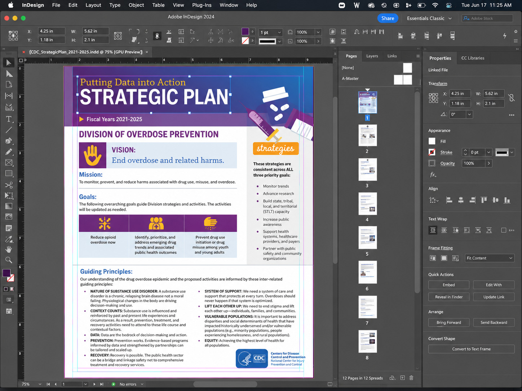Image resolution: width=522 pixels, height=391 pixels.
Task: Select the Direct Selection tool
Action: (x=9, y=74)
